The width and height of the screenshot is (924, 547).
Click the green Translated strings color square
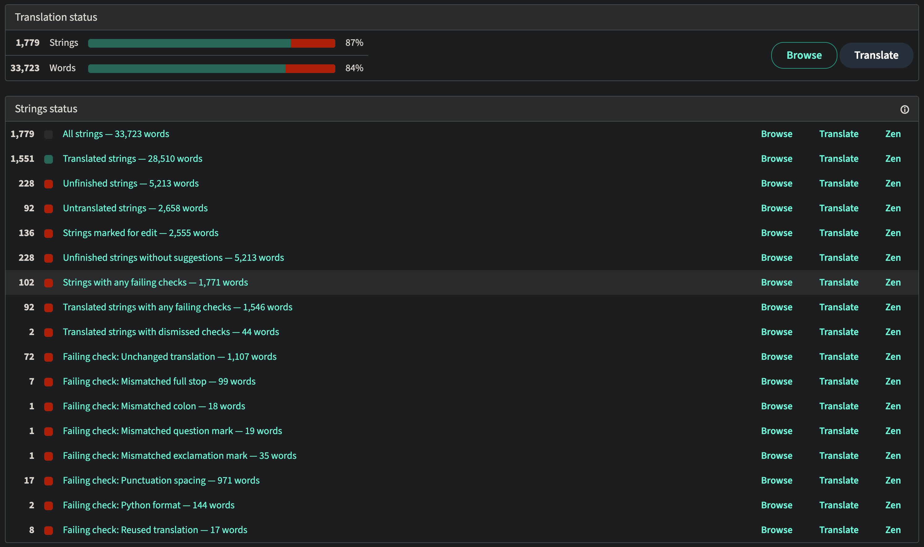coord(49,159)
